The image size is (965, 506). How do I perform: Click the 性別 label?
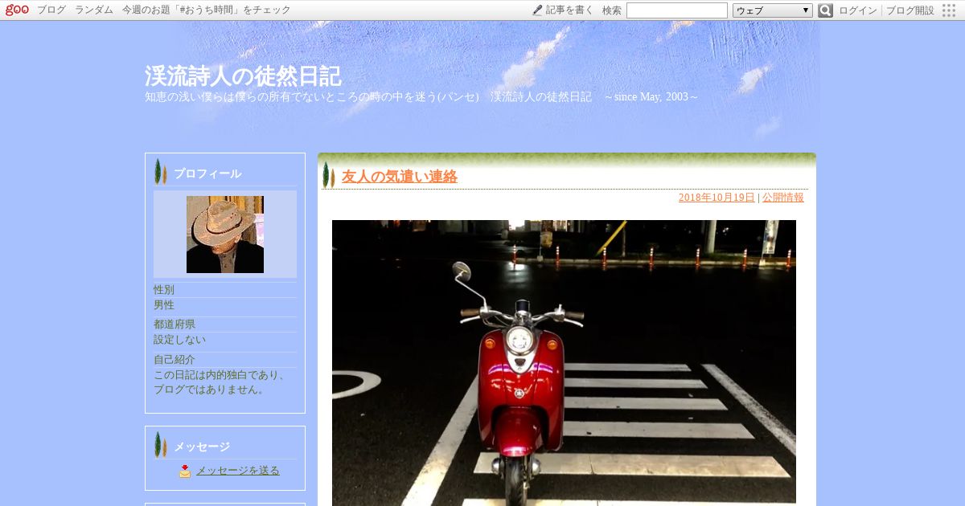[164, 290]
